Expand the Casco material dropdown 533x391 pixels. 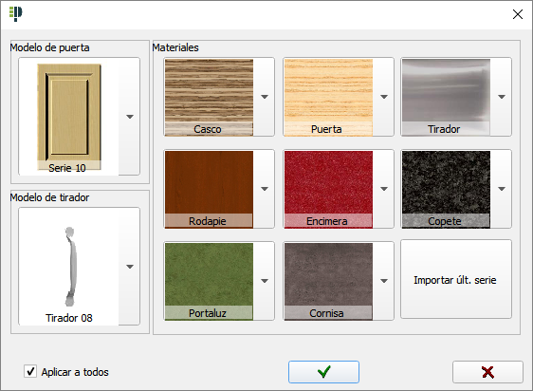click(265, 97)
